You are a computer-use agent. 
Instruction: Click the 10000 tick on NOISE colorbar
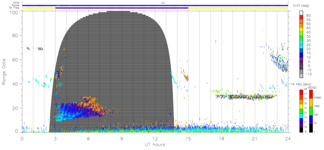317,98
